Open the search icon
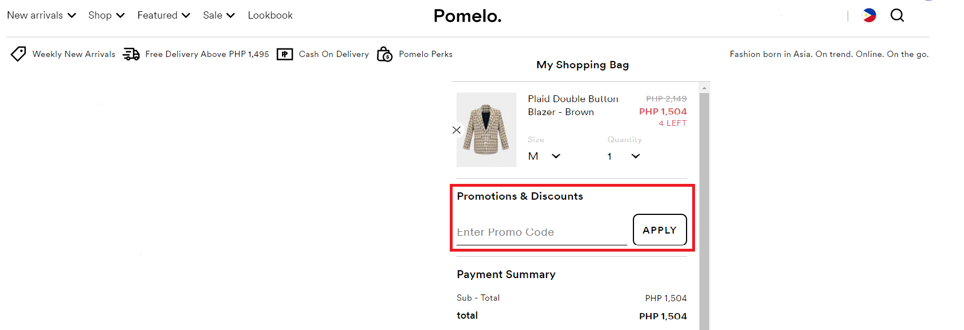The image size is (964, 330). point(897,15)
